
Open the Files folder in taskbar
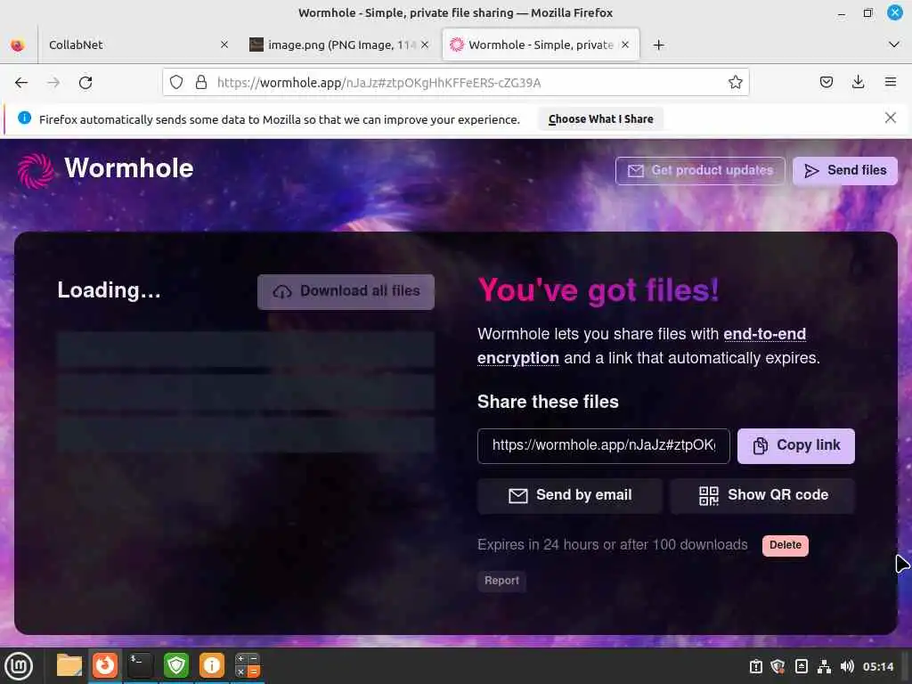pos(69,665)
